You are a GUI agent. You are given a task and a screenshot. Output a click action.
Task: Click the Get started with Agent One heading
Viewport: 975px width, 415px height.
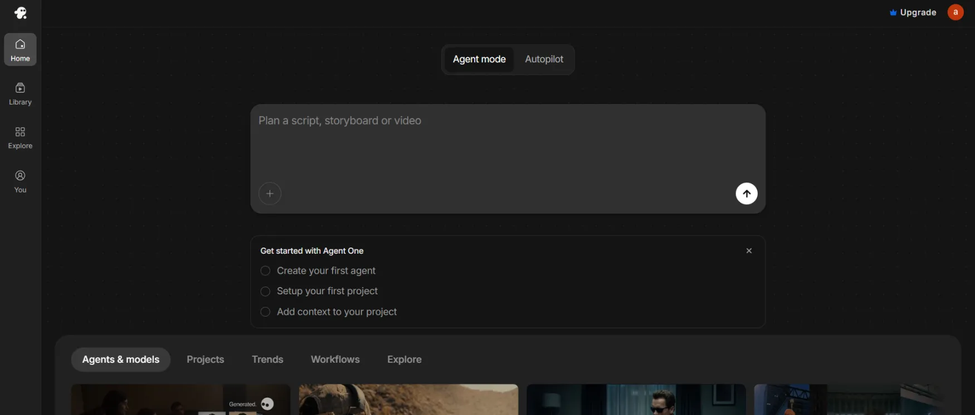point(312,251)
